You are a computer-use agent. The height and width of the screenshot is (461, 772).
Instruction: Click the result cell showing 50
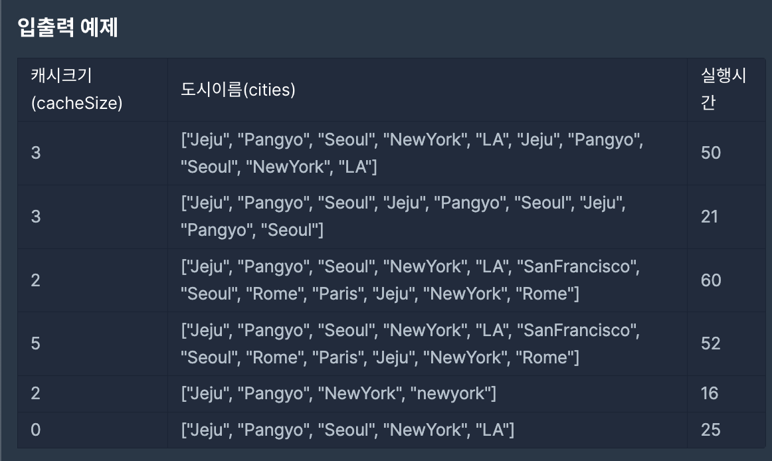coord(726,153)
